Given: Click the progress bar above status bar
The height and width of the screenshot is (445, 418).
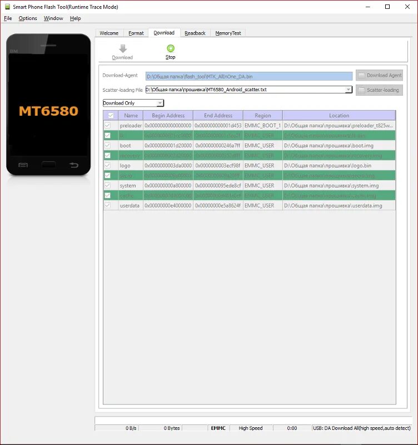Looking at the screenshot, I should (253, 421).
